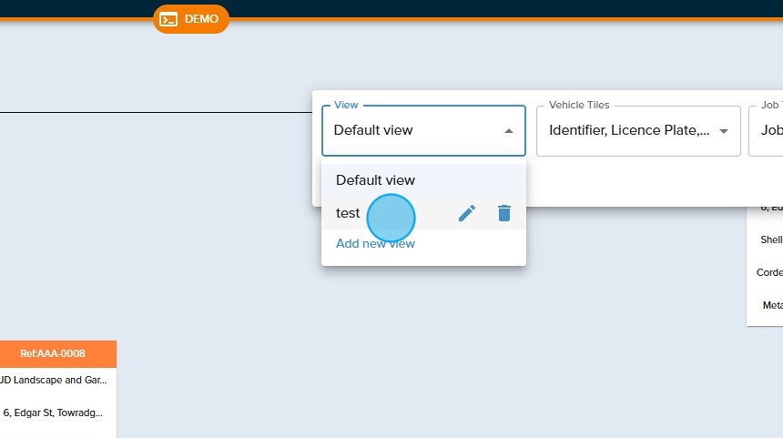Click the 6, Edgar St, Towradg... address row
The height and width of the screenshot is (438, 783).
(55, 413)
